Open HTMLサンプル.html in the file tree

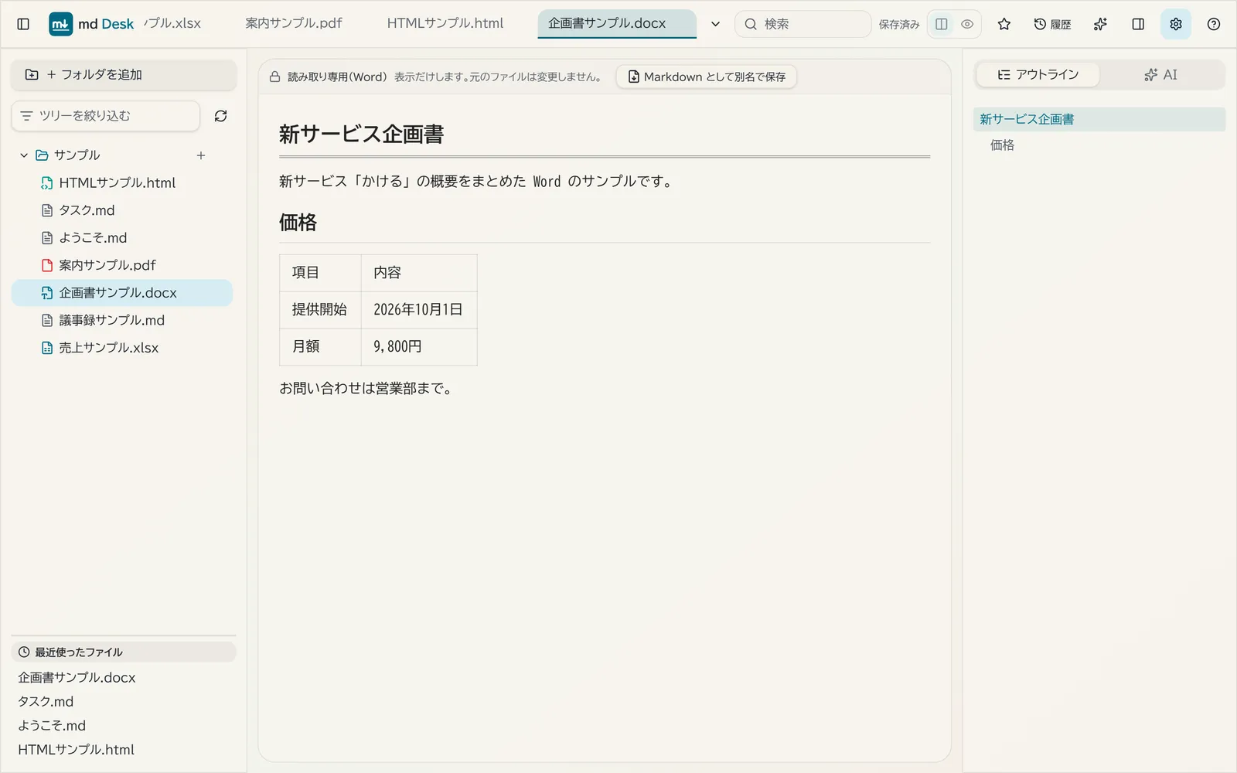(122, 183)
